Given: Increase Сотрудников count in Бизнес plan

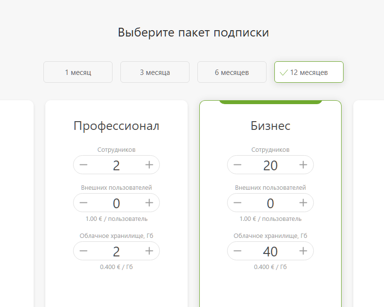Looking at the screenshot, I should pos(303,165).
